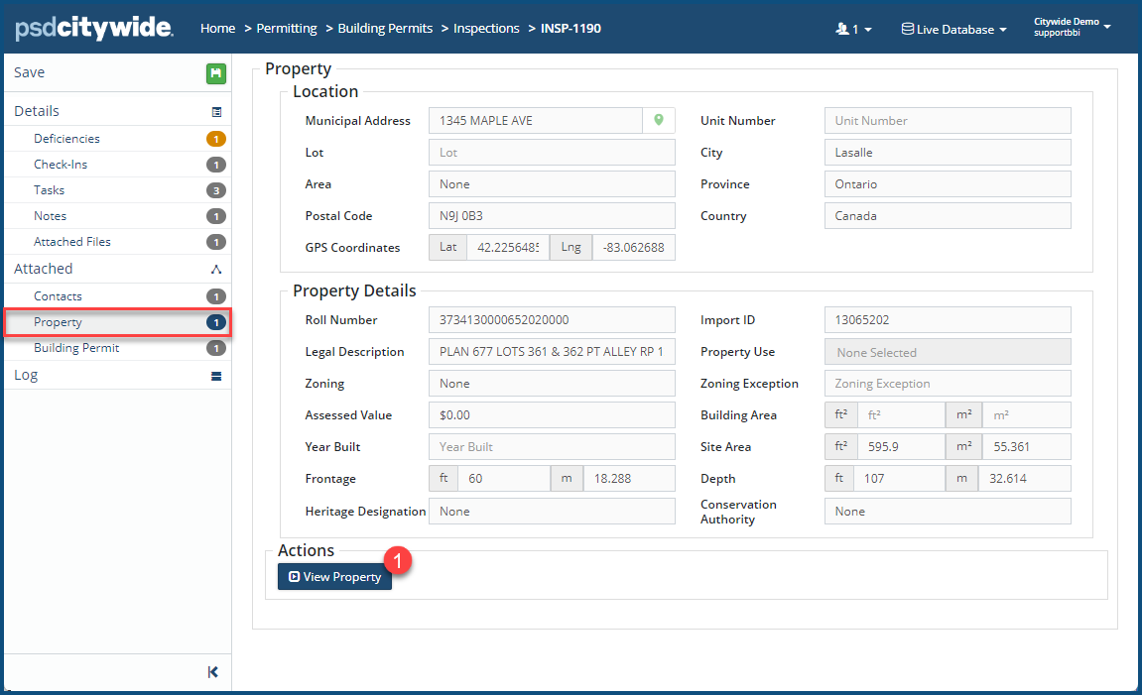Open Deficiencies in the sidebar
1142x695 pixels.
(x=118, y=139)
